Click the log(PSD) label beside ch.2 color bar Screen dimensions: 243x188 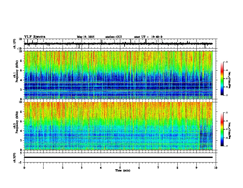point(229,131)
